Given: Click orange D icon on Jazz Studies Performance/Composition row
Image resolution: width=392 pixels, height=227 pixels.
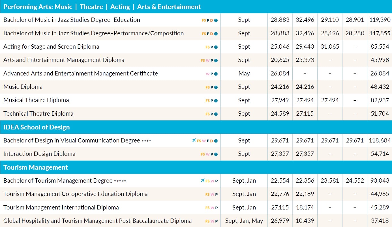Looking at the screenshot, I should pyautogui.click(x=212, y=34).
